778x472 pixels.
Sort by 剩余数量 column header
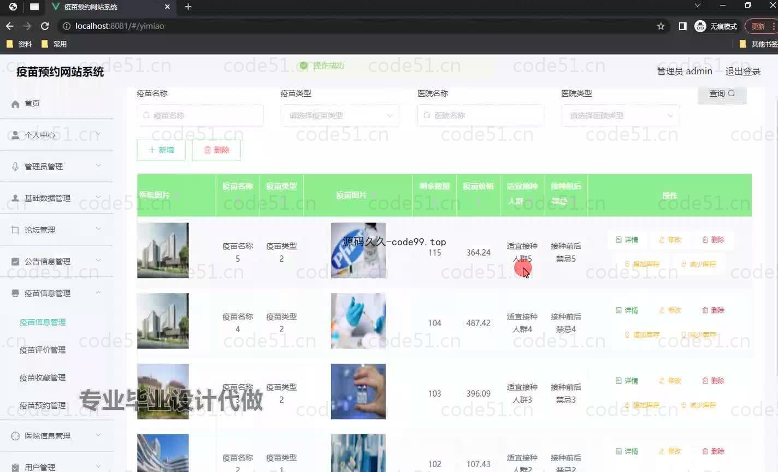pos(434,194)
